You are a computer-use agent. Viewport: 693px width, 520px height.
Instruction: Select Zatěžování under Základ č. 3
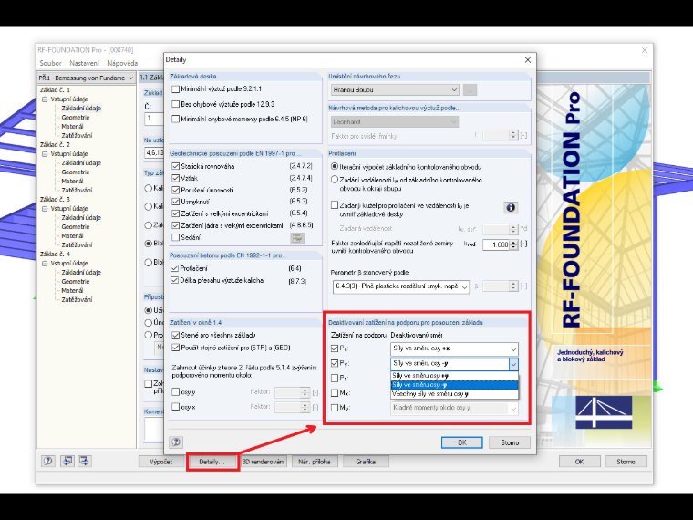[77, 245]
